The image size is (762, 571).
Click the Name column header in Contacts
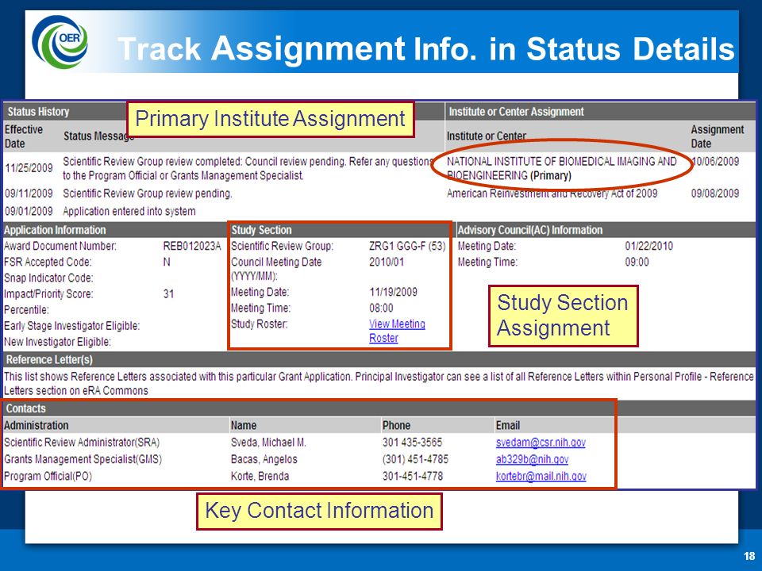pos(244,425)
